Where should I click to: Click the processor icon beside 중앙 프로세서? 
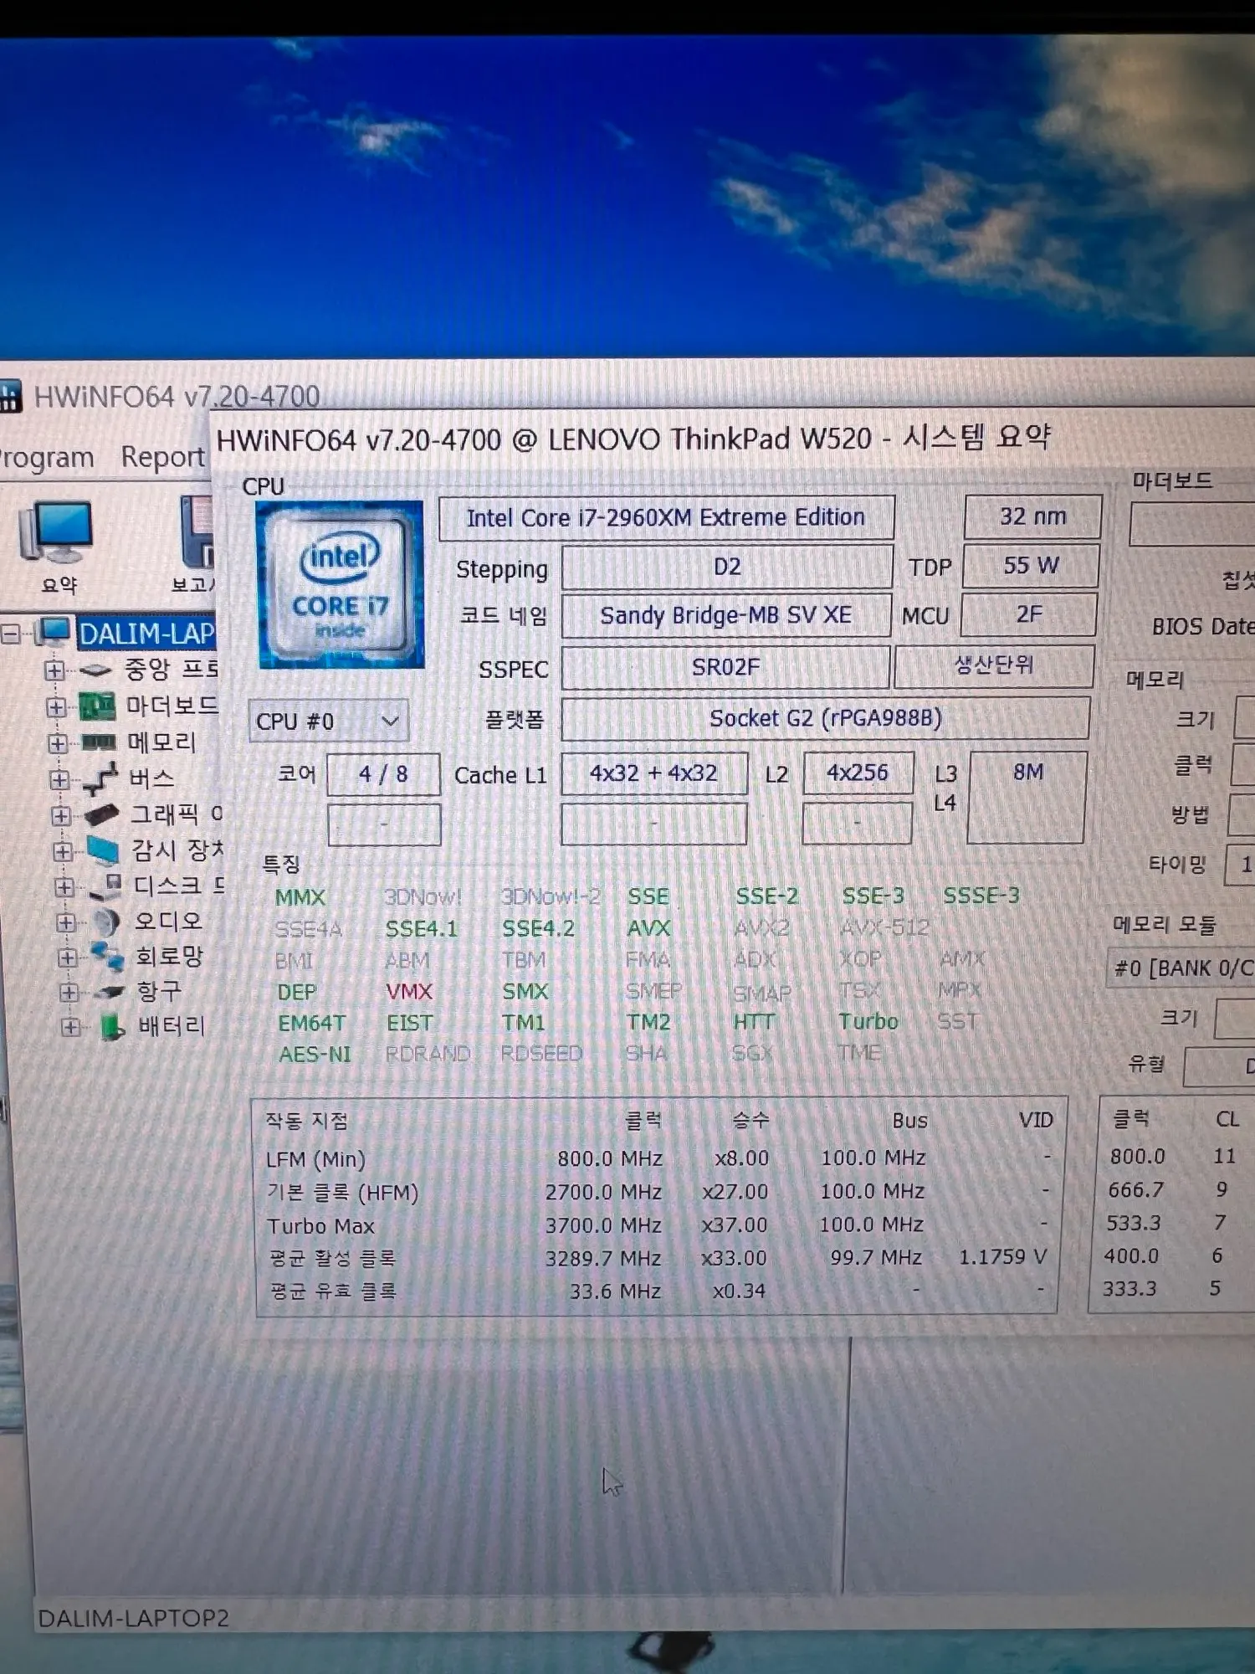(95, 670)
